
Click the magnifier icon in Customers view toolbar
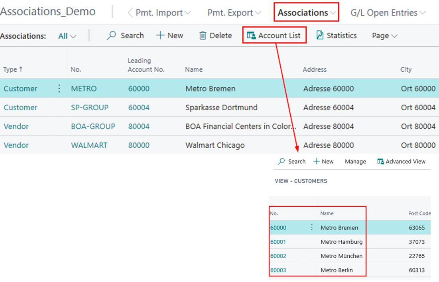point(282,161)
